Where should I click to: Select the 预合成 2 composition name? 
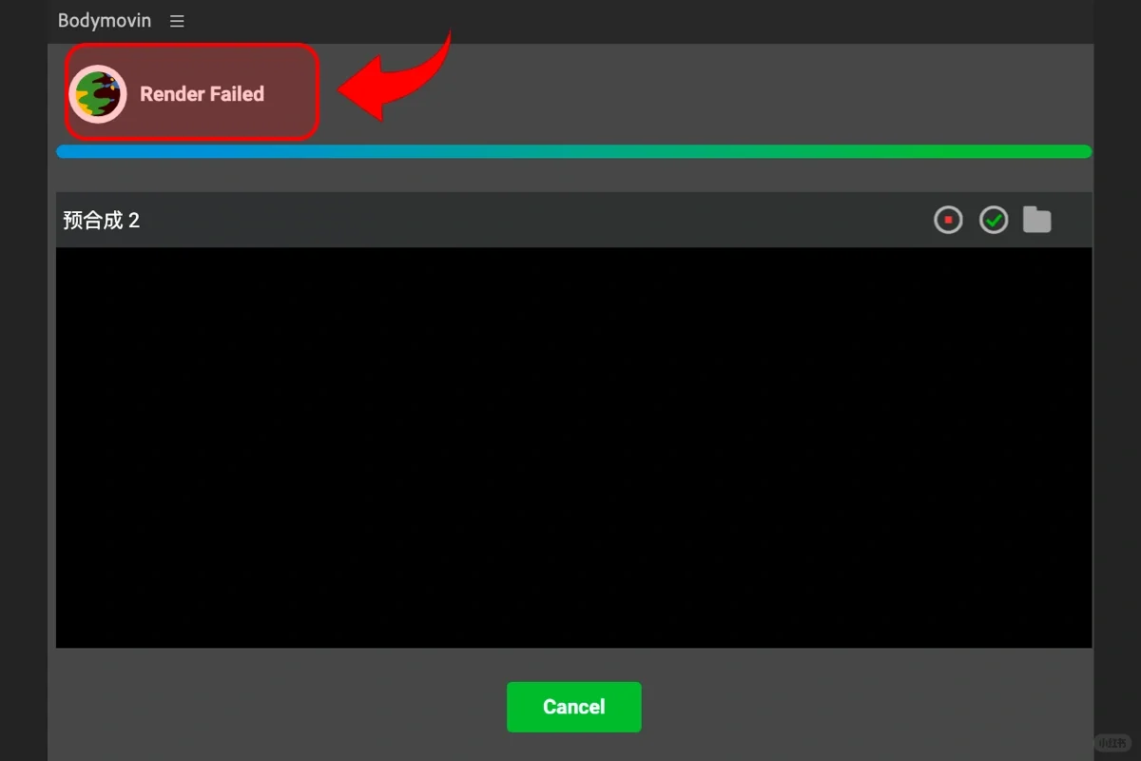(102, 221)
